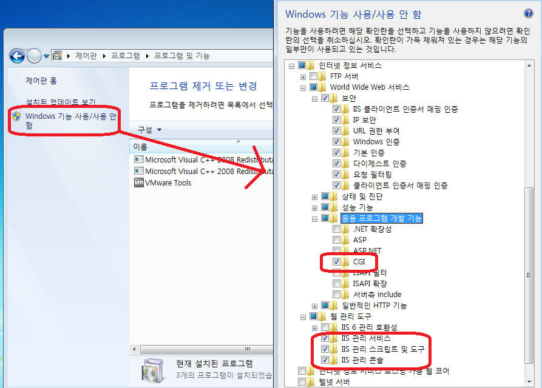Click the IIS 관리 콘솔 folder icon

[x=334, y=360]
